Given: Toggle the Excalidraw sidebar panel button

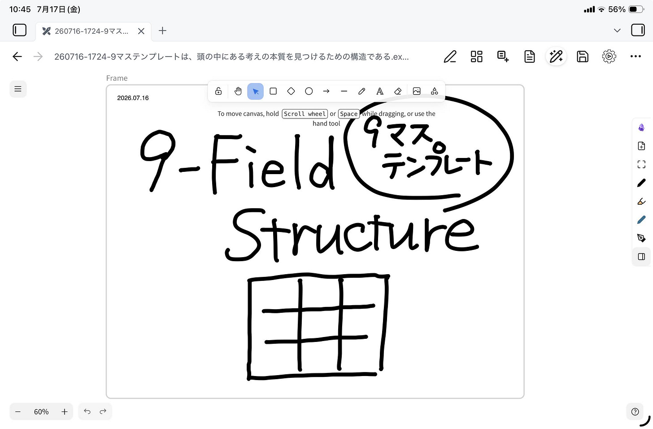Looking at the screenshot, I should click(641, 257).
